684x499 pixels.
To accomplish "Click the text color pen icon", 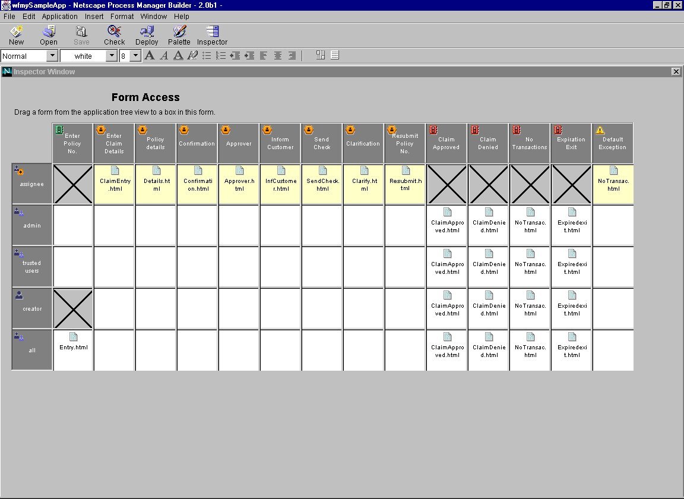I will 192,55.
